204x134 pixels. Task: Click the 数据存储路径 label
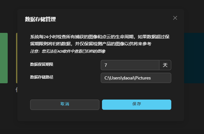pos(42,77)
